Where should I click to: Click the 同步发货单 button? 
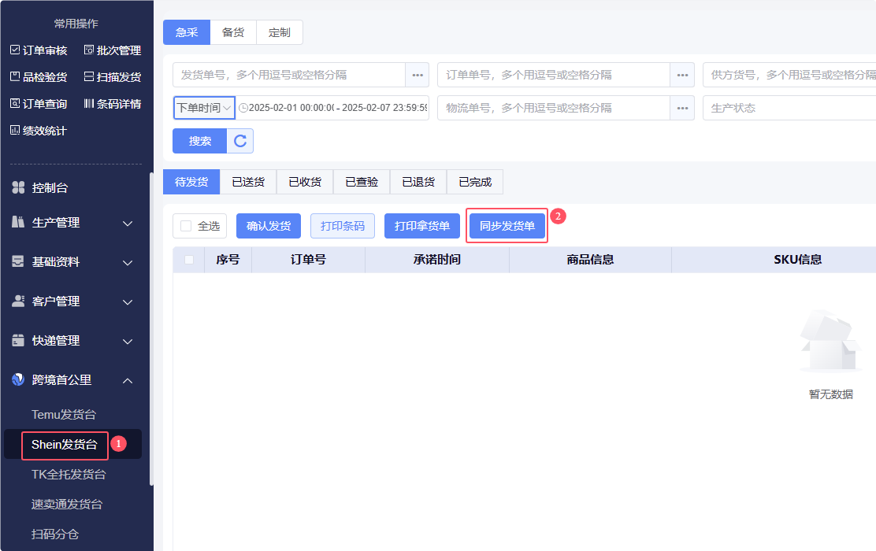pos(507,226)
